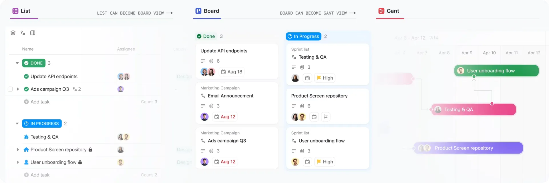Add task under IN PROGRESS group
The width and height of the screenshot is (549, 183).
coord(37,175)
